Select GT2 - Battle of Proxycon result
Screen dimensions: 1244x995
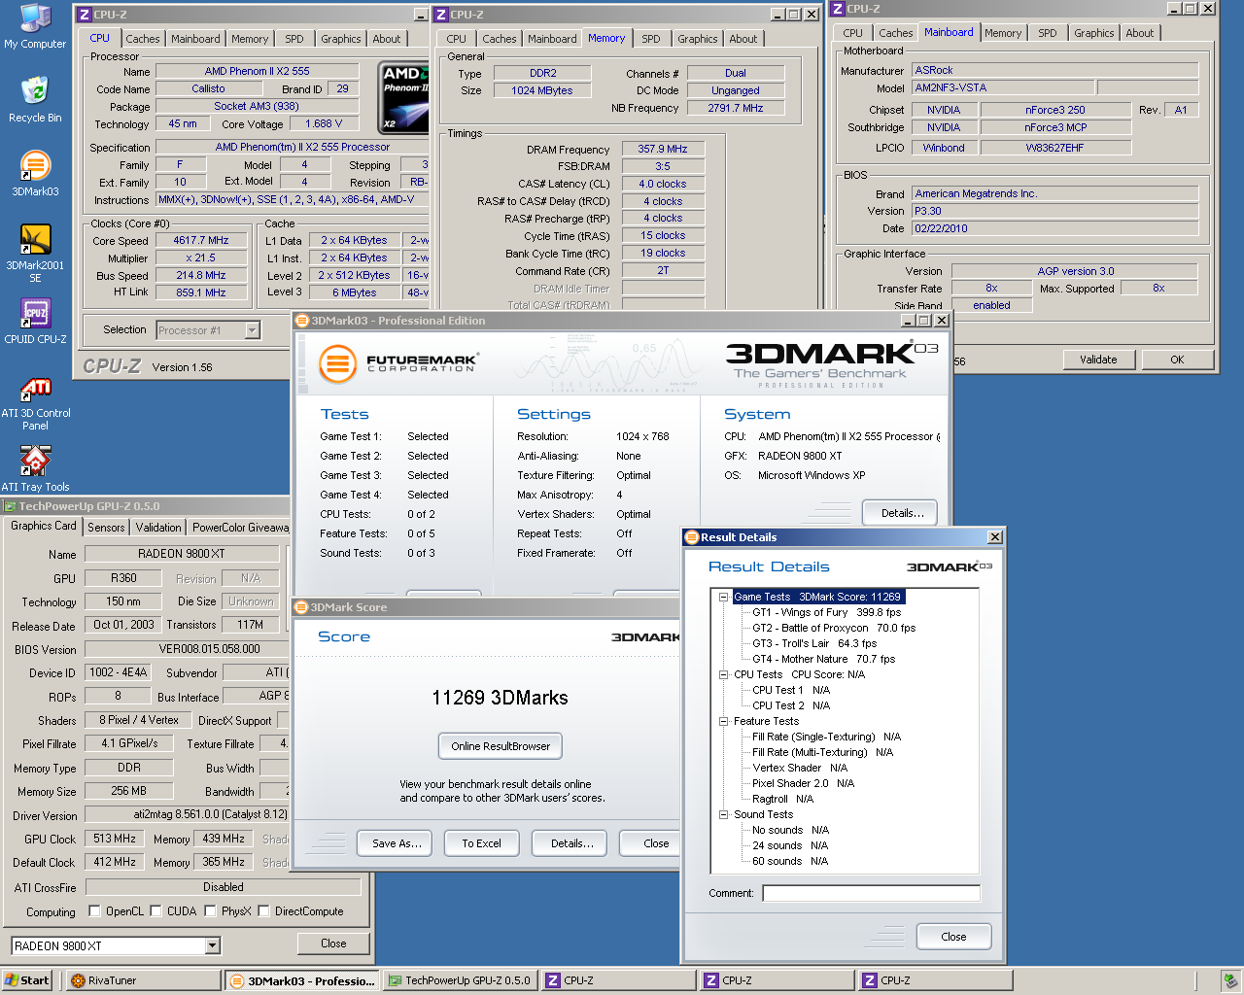[834, 628]
